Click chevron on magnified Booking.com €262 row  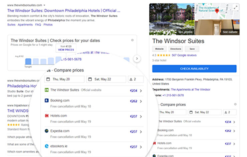tap(141, 101)
